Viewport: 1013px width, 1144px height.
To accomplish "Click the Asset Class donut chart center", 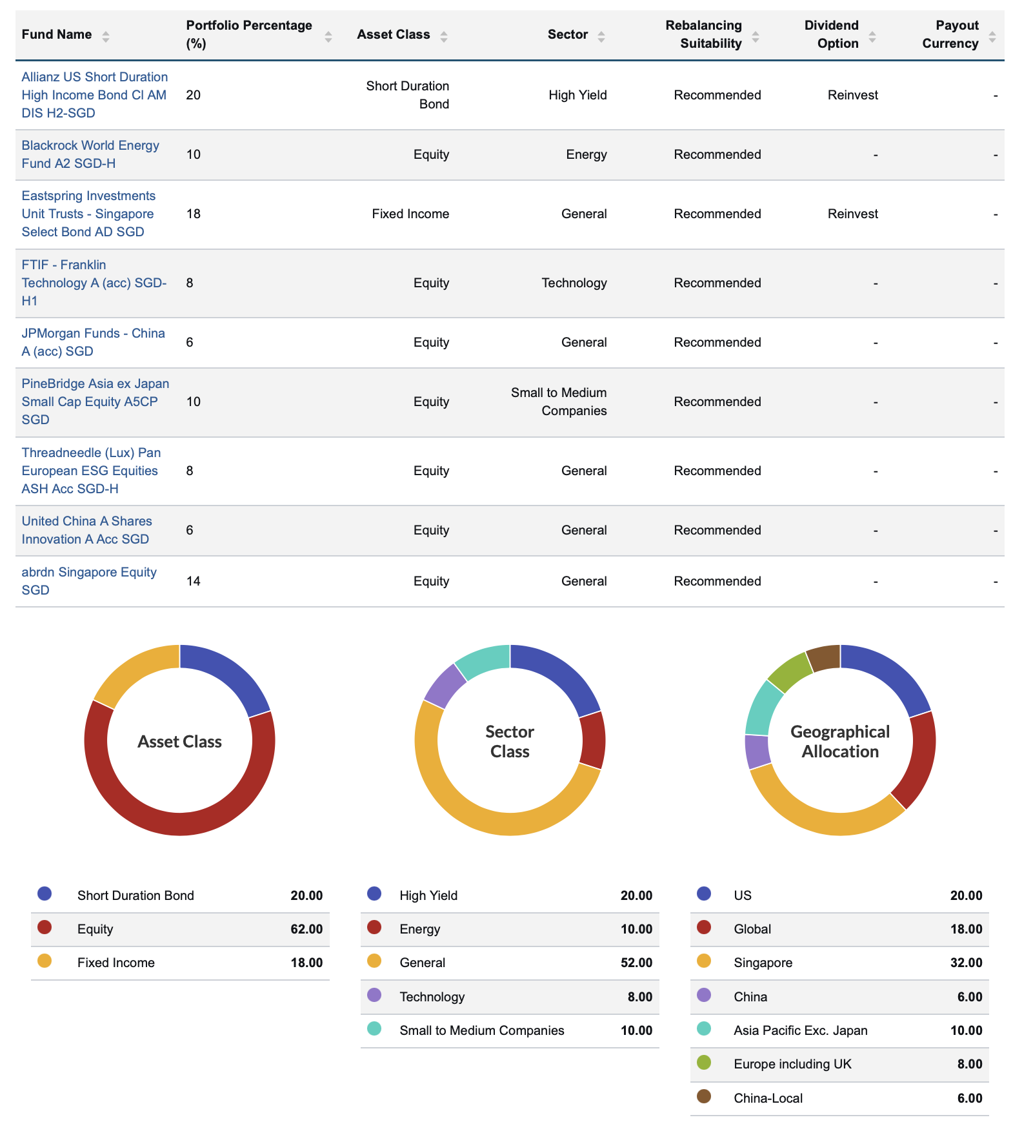I will tap(179, 741).
